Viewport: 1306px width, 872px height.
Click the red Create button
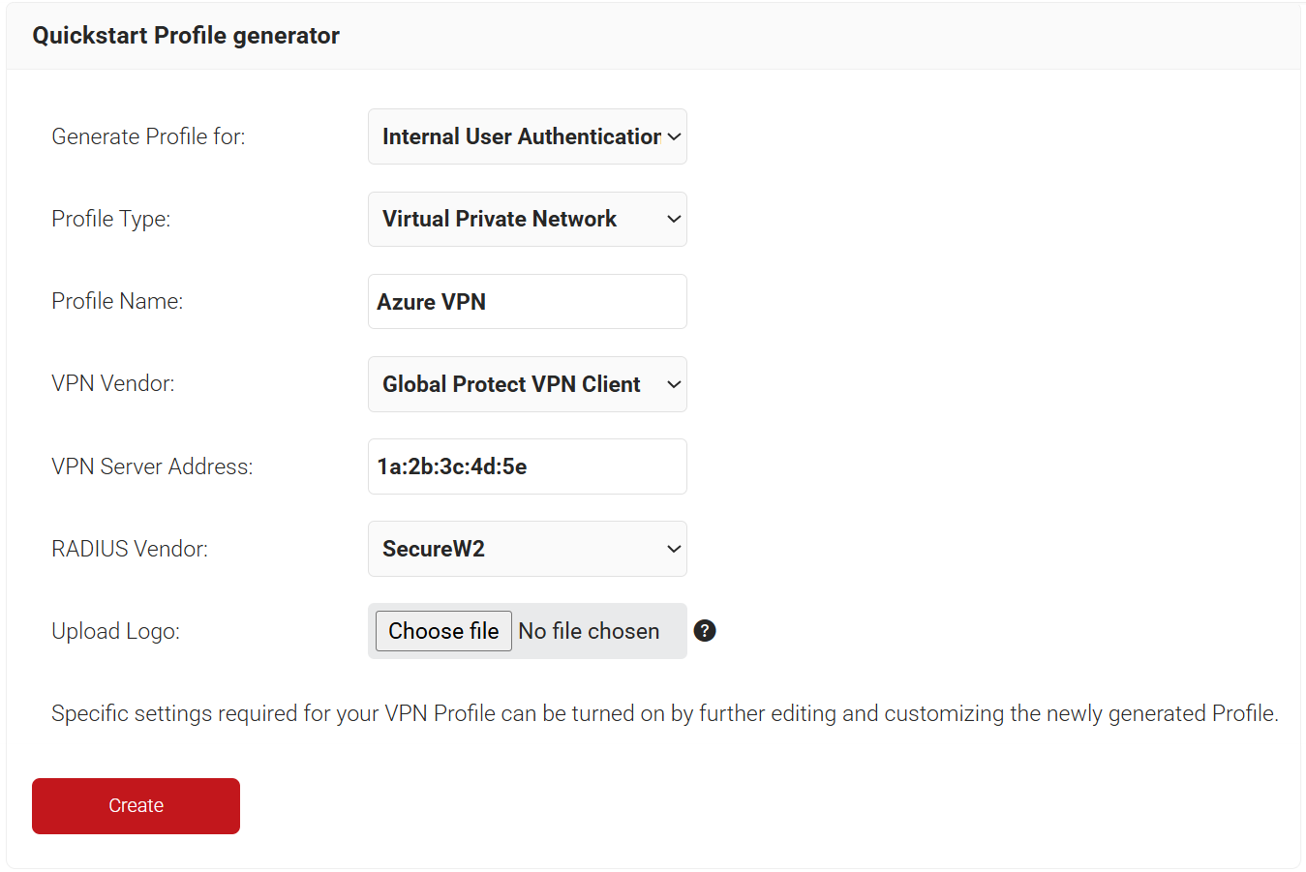tap(136, 805)
